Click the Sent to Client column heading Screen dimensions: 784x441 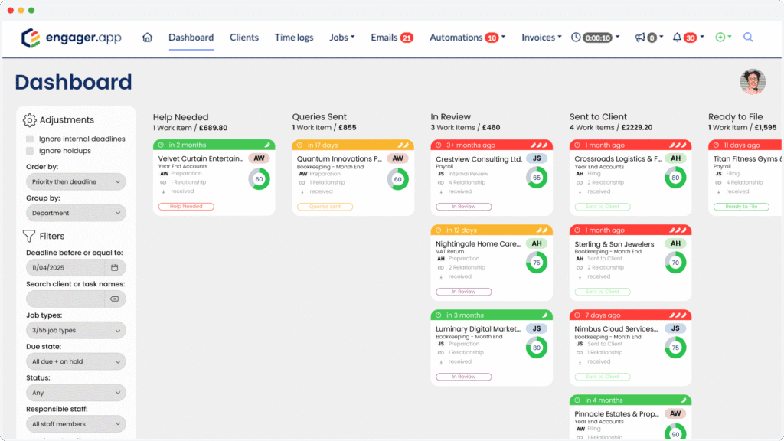coord(598,117)
